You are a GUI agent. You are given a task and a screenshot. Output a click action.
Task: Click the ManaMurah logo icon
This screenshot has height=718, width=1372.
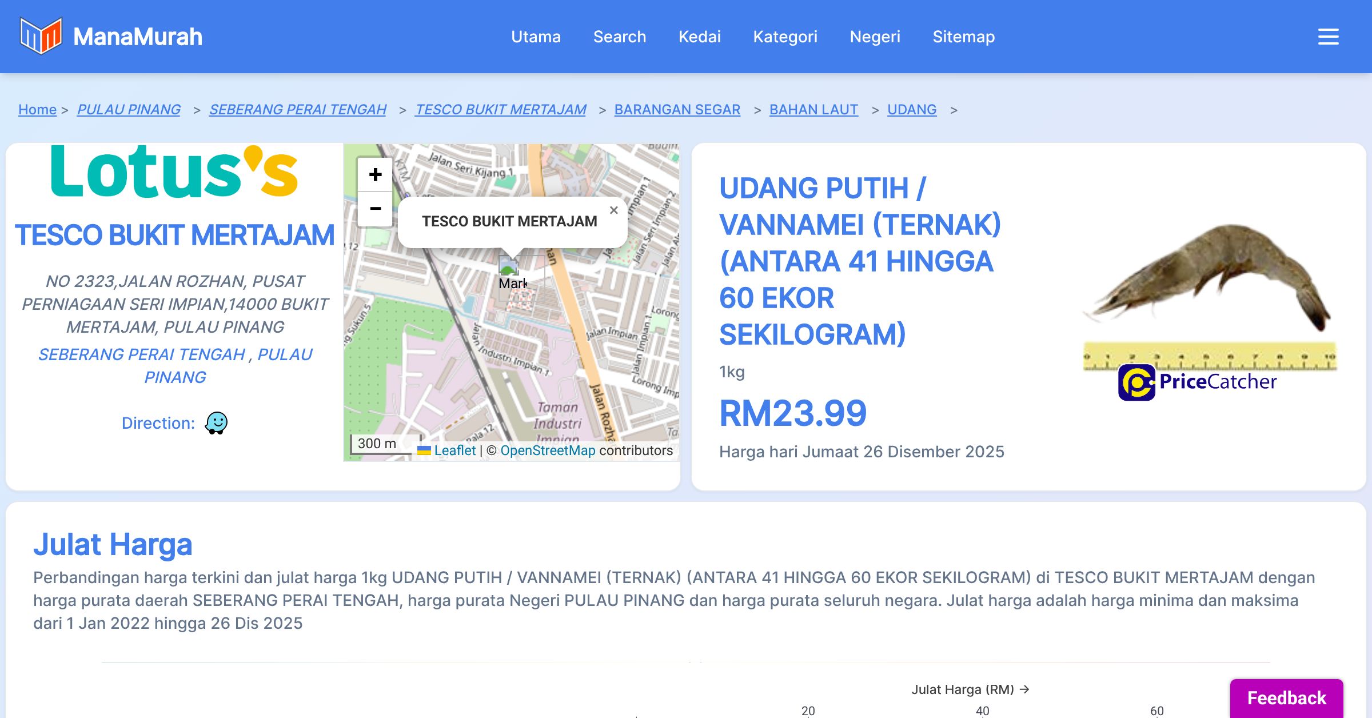pos(41,36)
